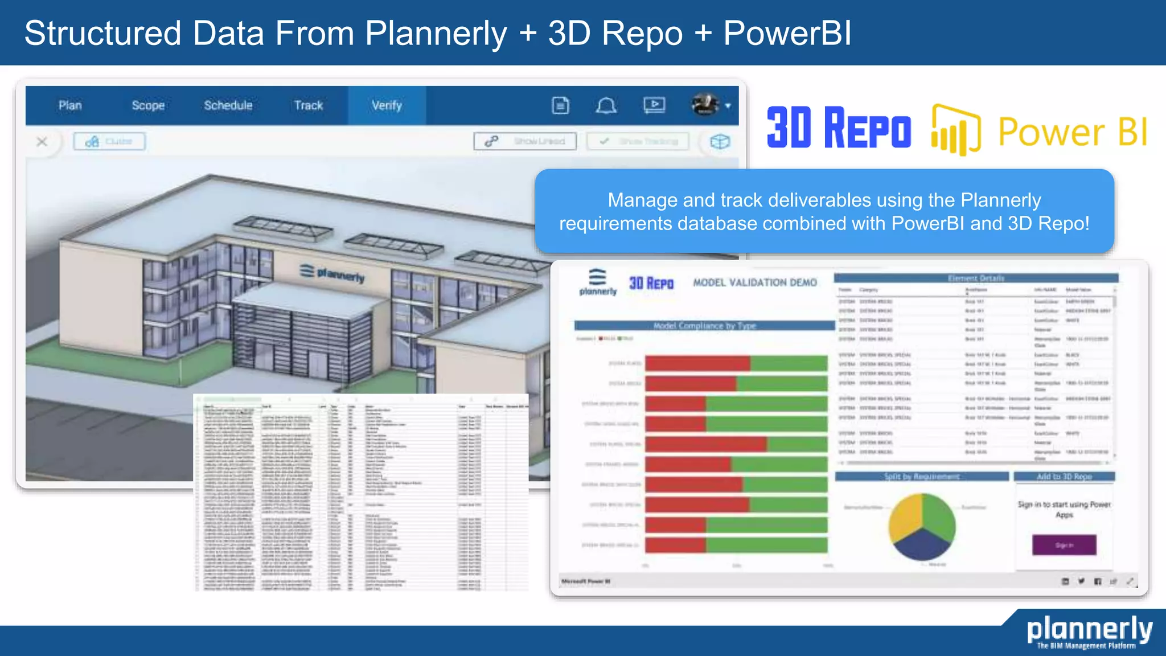The image size is (1166, 656).
Task: Click the Facebook share icon in Power BI footer
Action: click(x=1098, y=581)
